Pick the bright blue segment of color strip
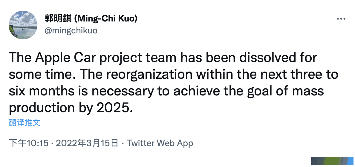The height and width of the screenshot is (167, 355). [351, 161]
